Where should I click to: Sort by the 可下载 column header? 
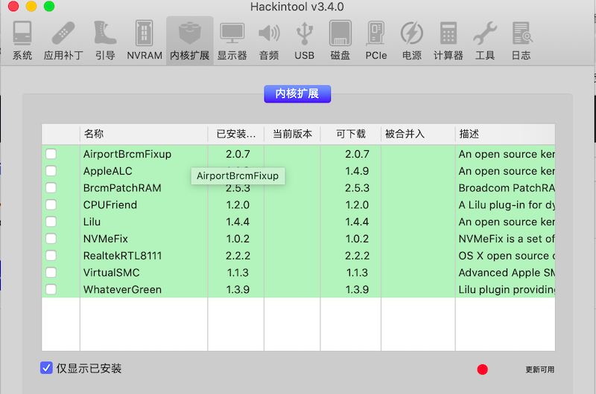(350, 134)
